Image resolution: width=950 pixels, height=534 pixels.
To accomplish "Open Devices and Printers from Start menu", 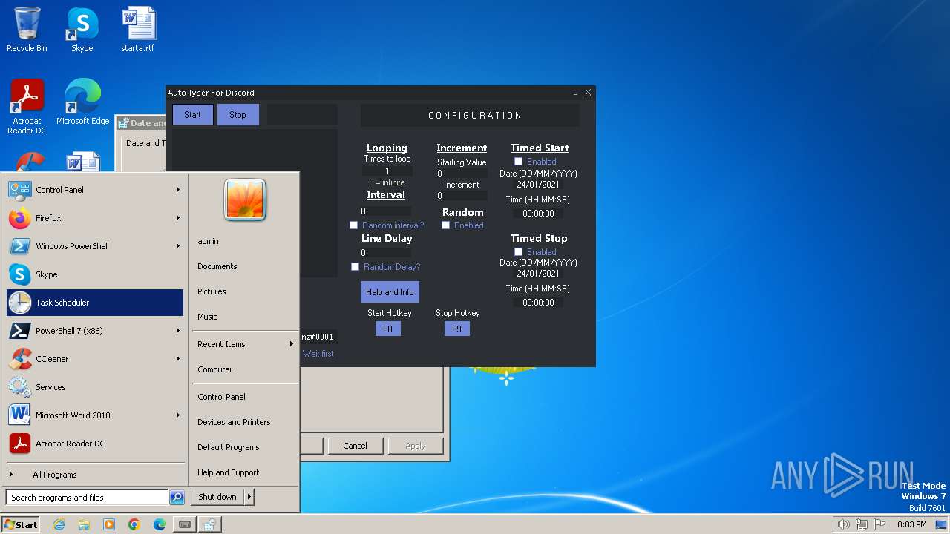I will 234,422.
